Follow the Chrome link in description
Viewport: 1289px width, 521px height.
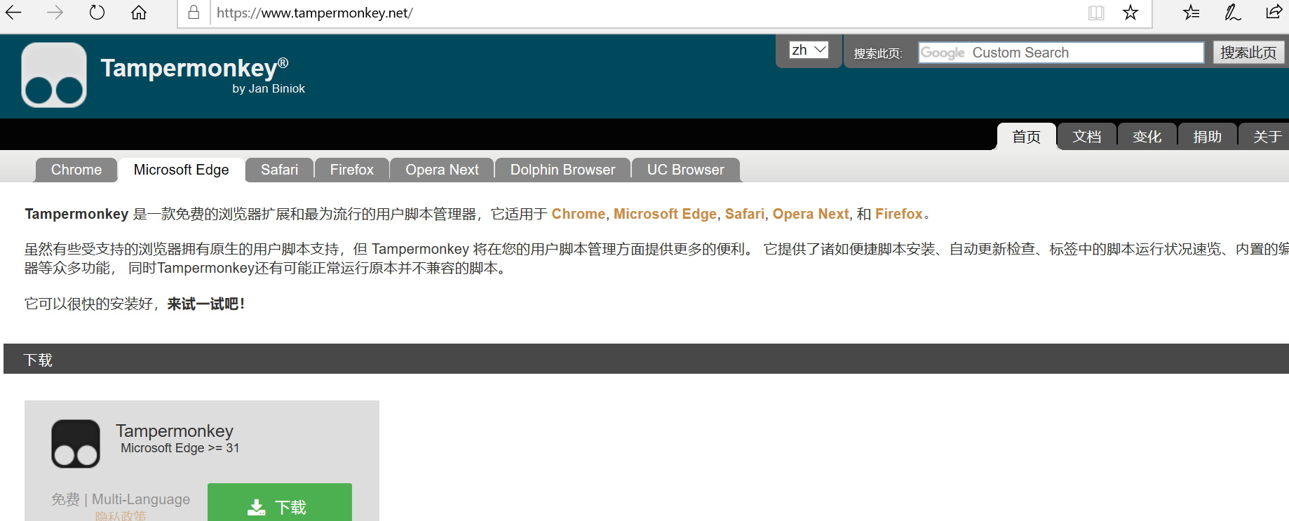(x=579, y=214)
